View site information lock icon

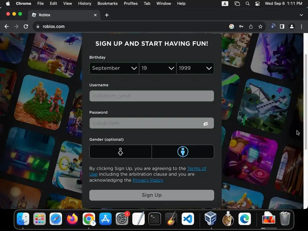(38, 26)
